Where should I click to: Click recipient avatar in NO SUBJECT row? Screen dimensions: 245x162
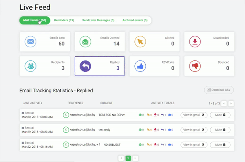point(66,144)
